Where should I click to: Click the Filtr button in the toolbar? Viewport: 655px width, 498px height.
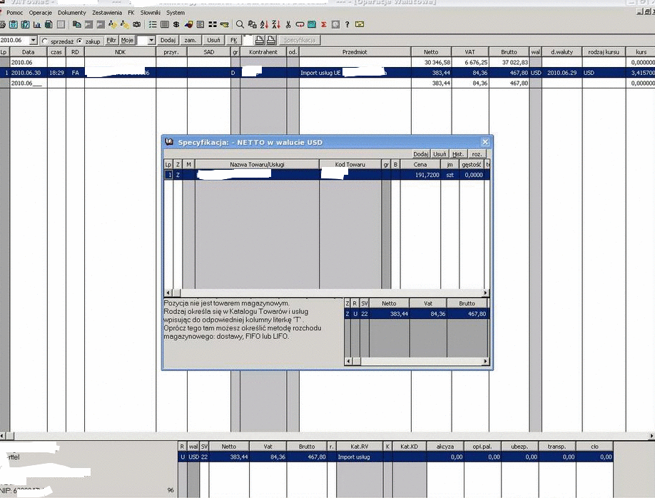click(x=111, y=41)
